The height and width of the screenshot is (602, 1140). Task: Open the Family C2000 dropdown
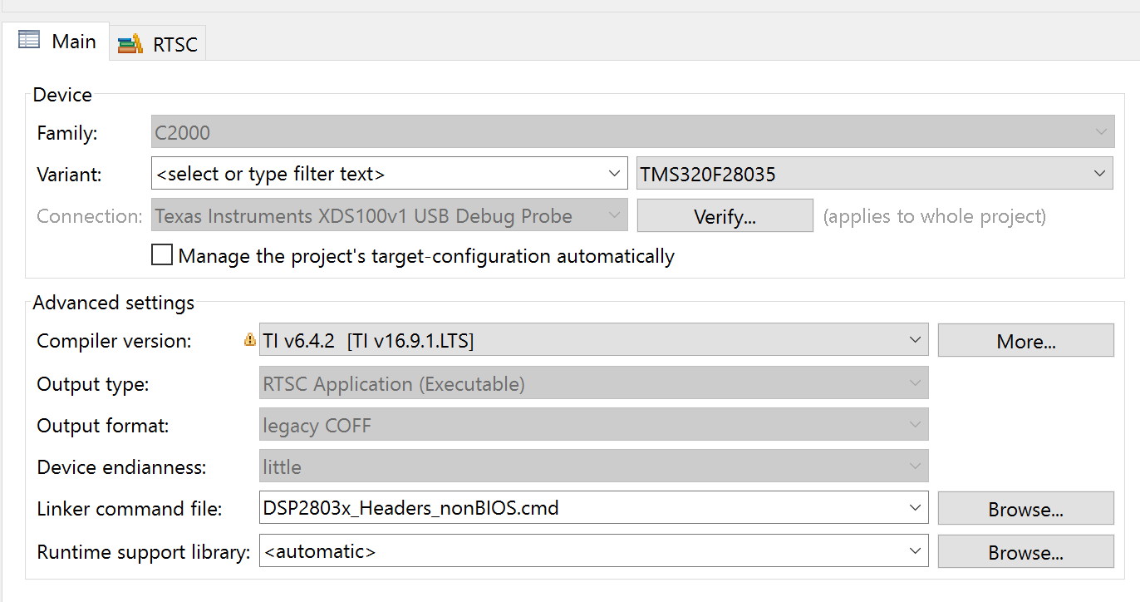click(632, 132)
